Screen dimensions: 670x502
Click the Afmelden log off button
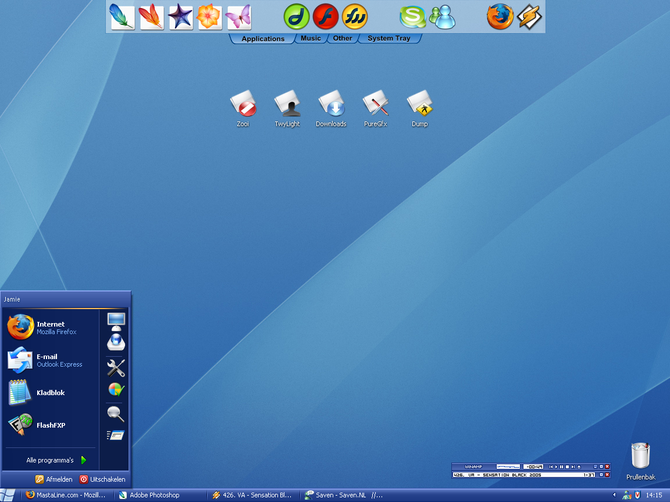tap(54, 479)
